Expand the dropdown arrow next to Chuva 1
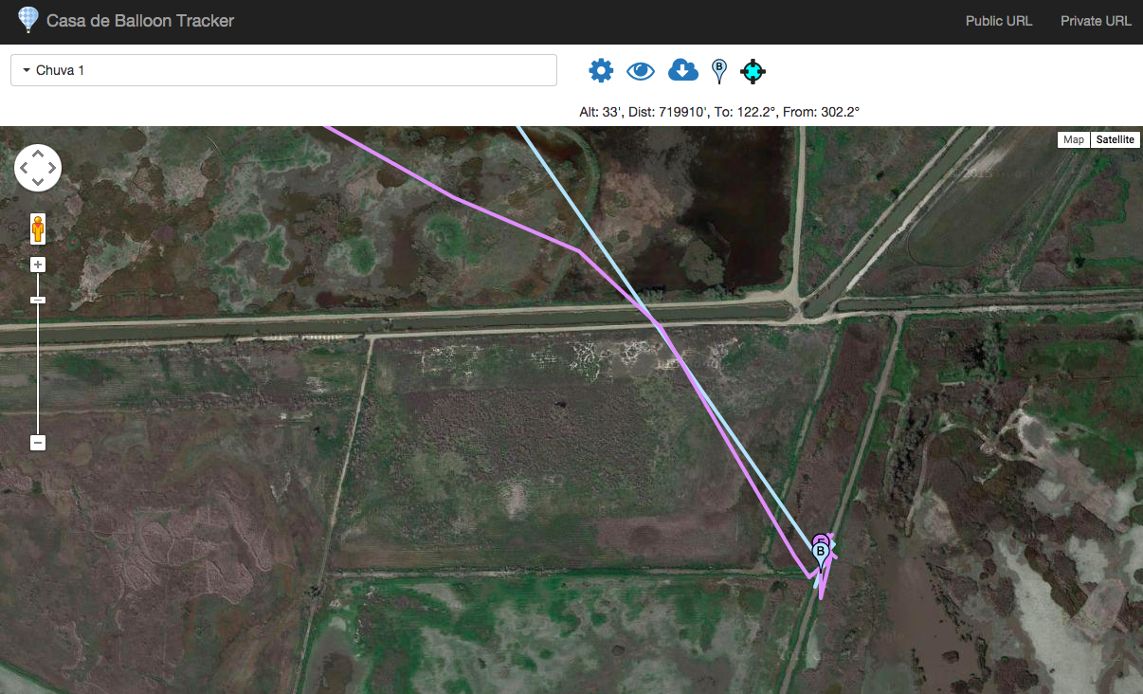Image resolution: width=1143 pixels, height=694 pixels. 24,69
